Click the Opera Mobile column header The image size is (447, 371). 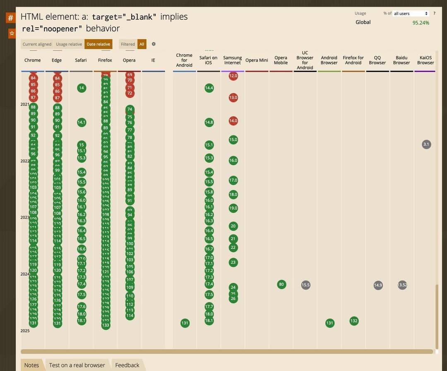[281, 60]
